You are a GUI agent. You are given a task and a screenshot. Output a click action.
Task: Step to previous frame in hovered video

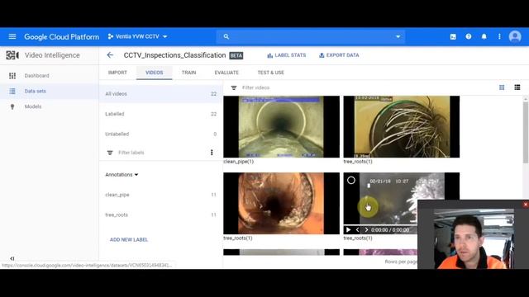[358, 230]
